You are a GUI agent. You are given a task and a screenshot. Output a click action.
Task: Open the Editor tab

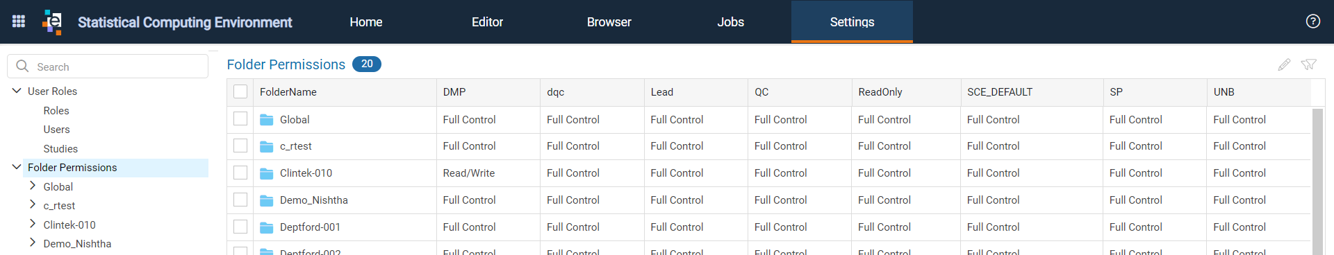pos(487,22)
